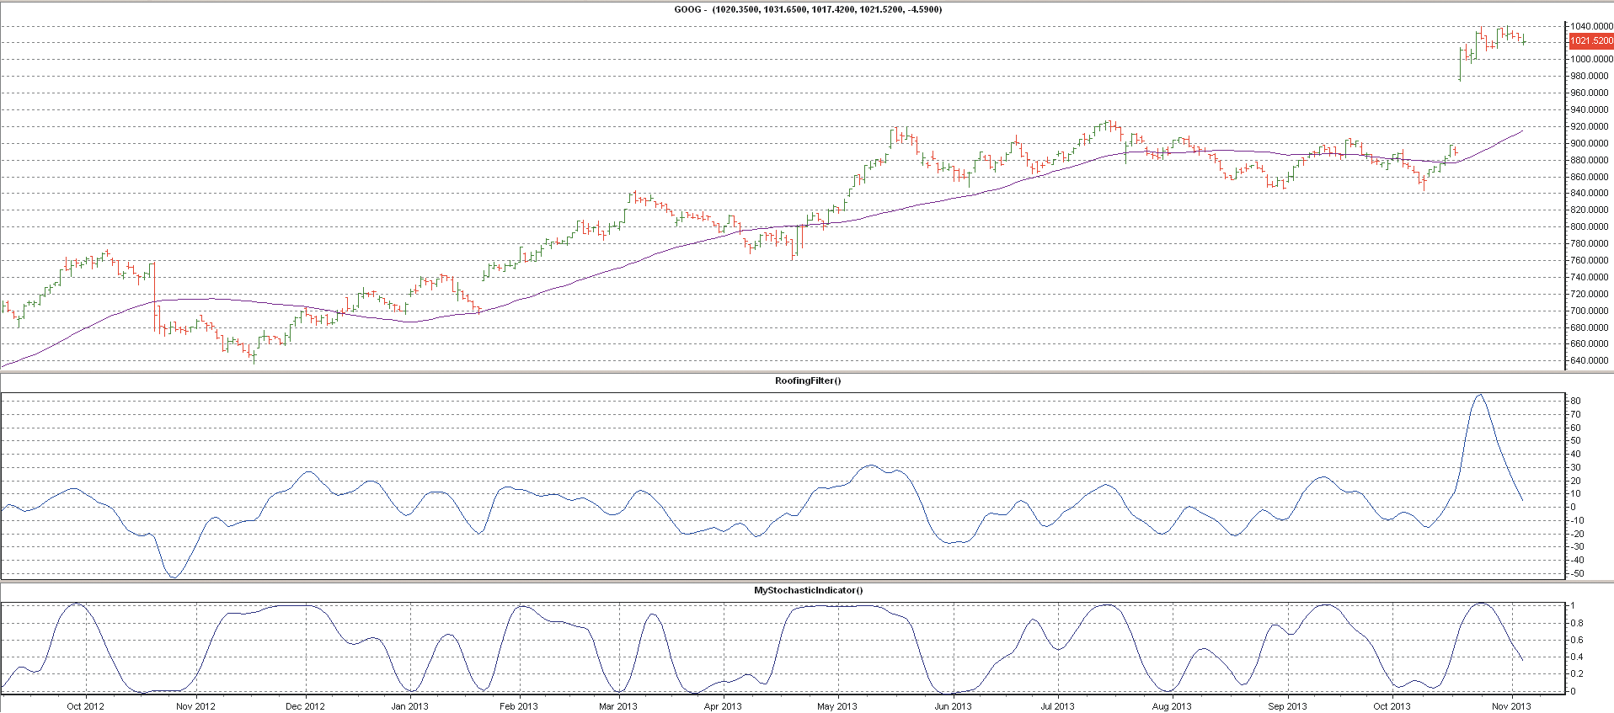Screen dimensions: 1614x713
Task: Click the red 1021.5200 current price tag
Action: click(x=1591, y=40)
